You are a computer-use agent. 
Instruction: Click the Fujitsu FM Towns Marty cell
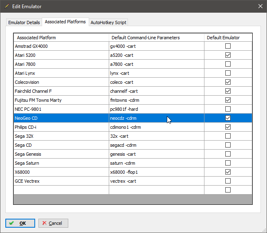61,100
